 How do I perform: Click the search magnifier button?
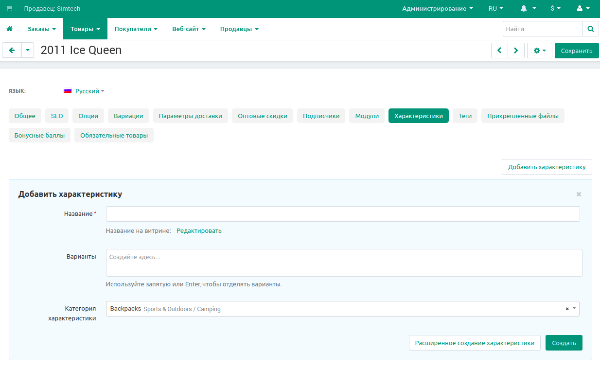click(590, 29)
